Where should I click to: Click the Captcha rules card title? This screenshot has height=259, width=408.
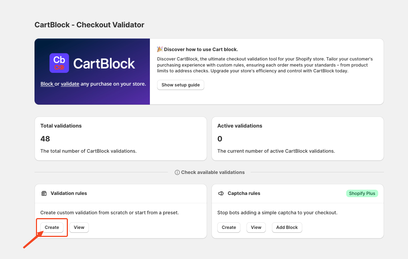coord(244,193)
